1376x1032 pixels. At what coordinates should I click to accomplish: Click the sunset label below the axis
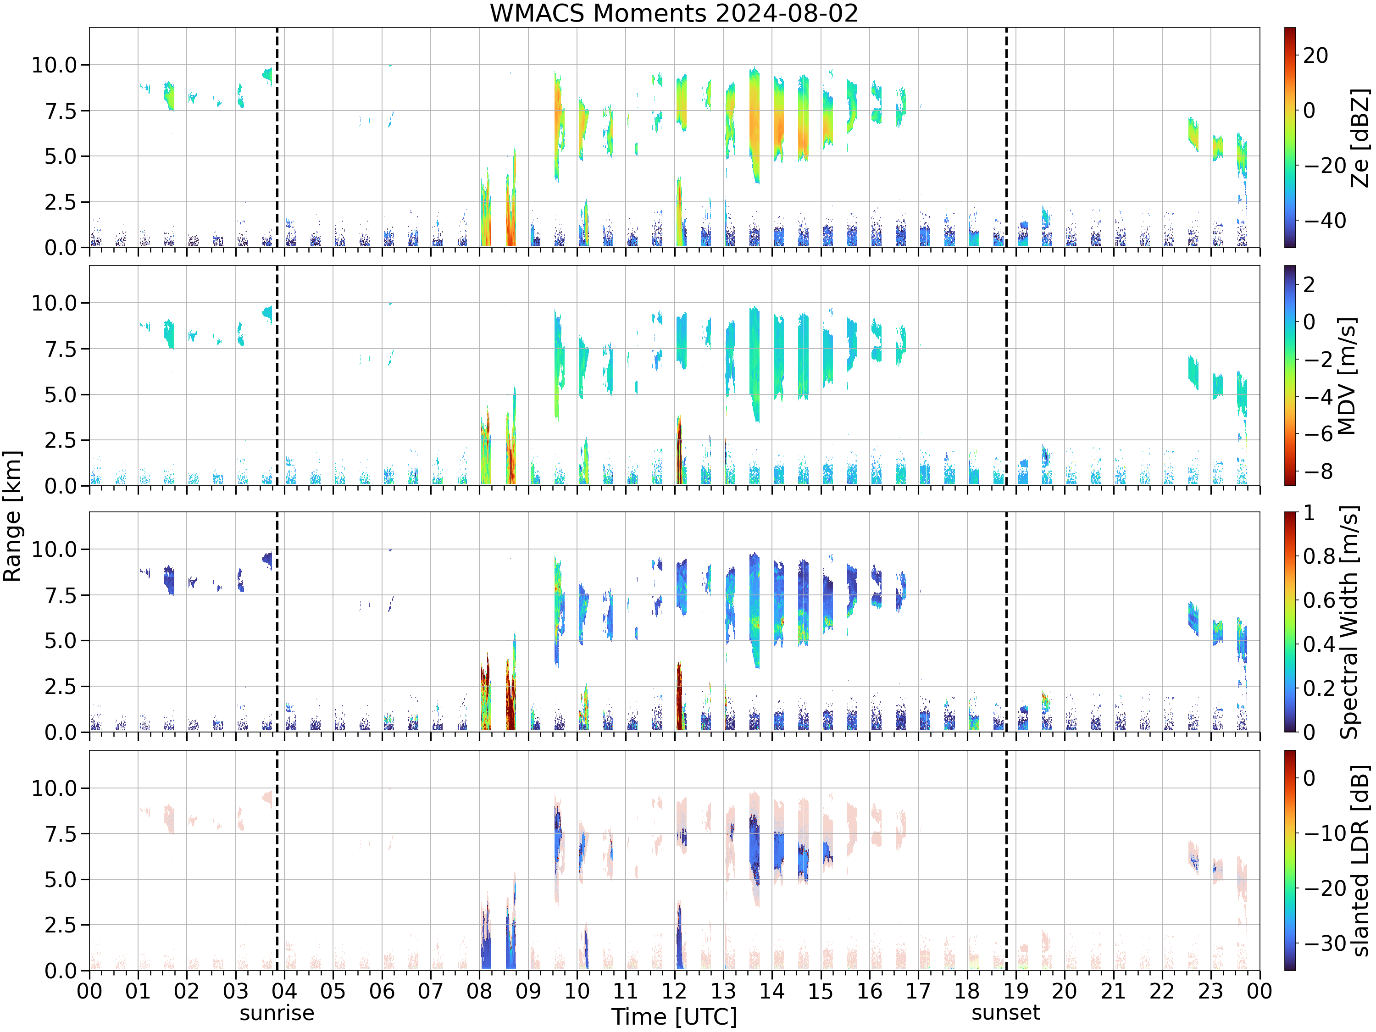point(1006,1012)
